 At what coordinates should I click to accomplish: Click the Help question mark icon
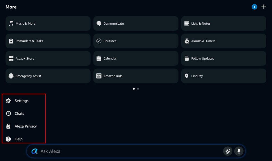coord(8,139)
